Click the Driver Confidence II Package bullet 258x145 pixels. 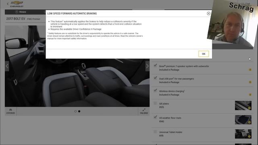click(x=76, y=29)
